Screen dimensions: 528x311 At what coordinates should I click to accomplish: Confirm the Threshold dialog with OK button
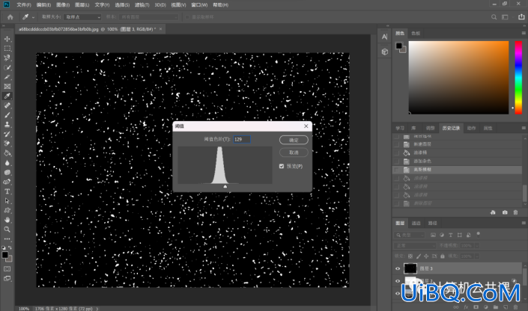click(x=294, y=140)
